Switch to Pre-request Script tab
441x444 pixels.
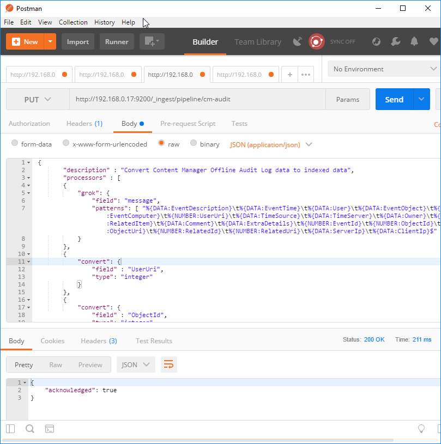[x=188, y=124]
